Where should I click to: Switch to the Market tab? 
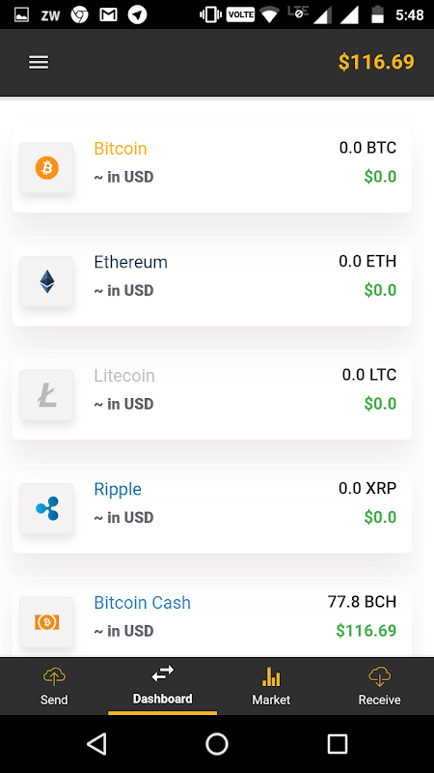[x=271, y=686]
